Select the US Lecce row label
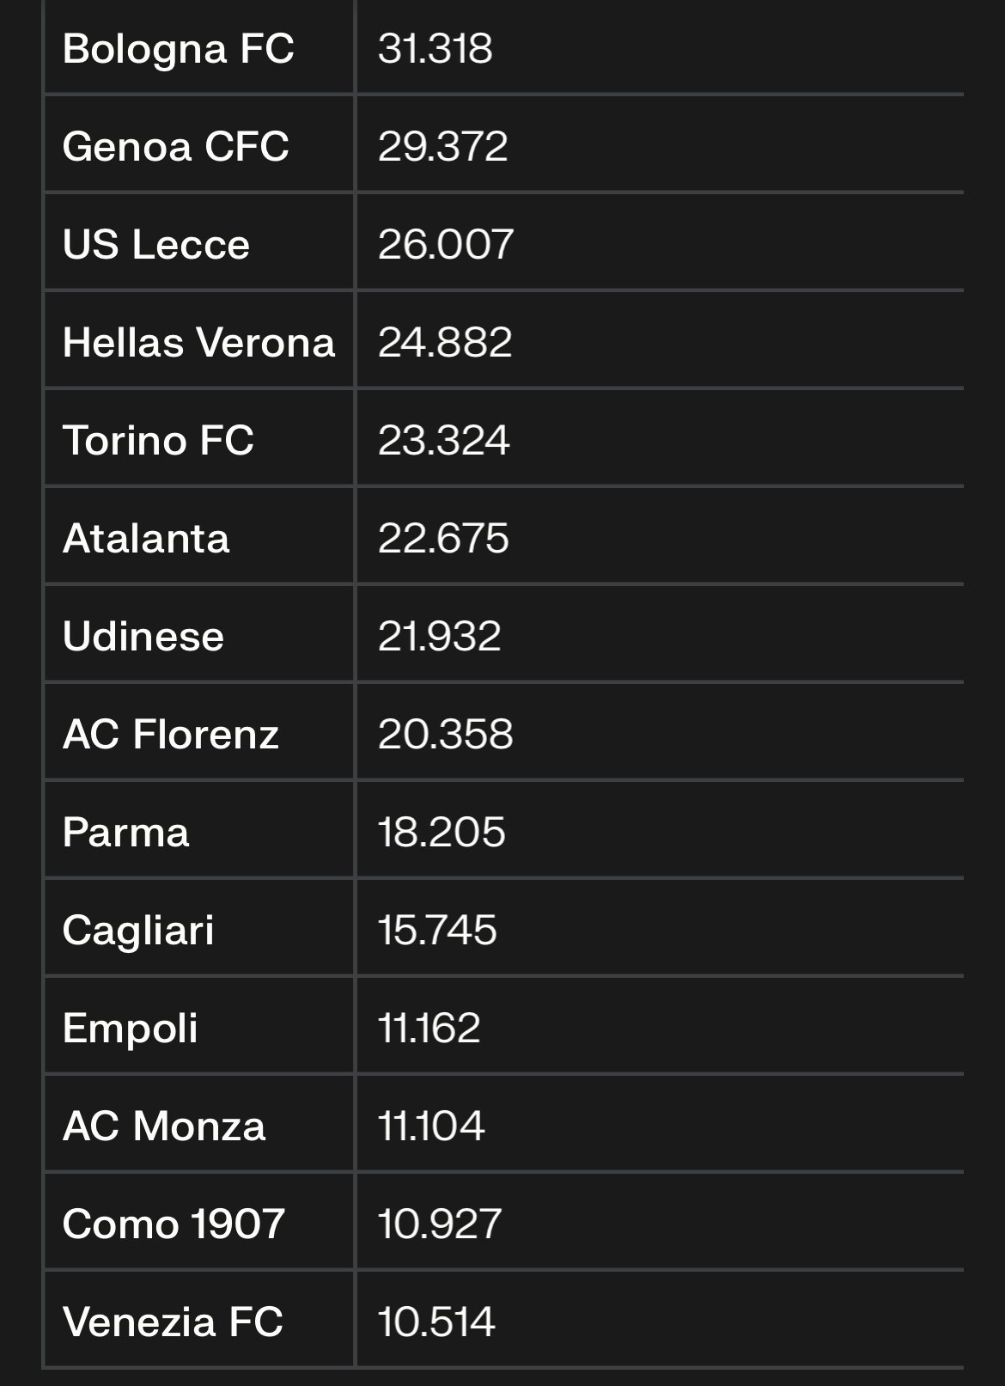Screen dimensions: 1005x1386 tap(155, 244)
